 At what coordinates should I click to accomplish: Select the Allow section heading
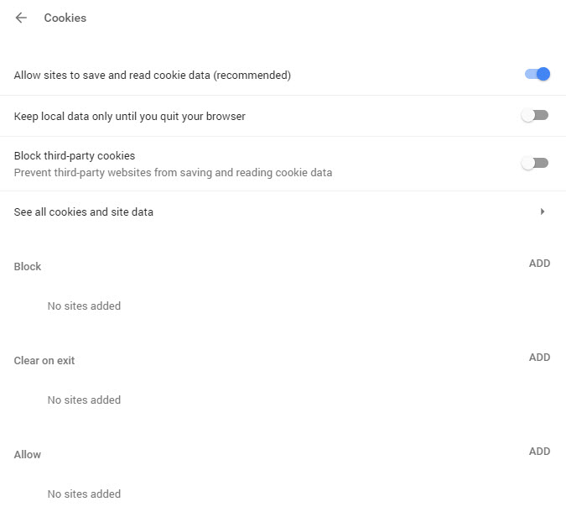click(x=28, y=455)
